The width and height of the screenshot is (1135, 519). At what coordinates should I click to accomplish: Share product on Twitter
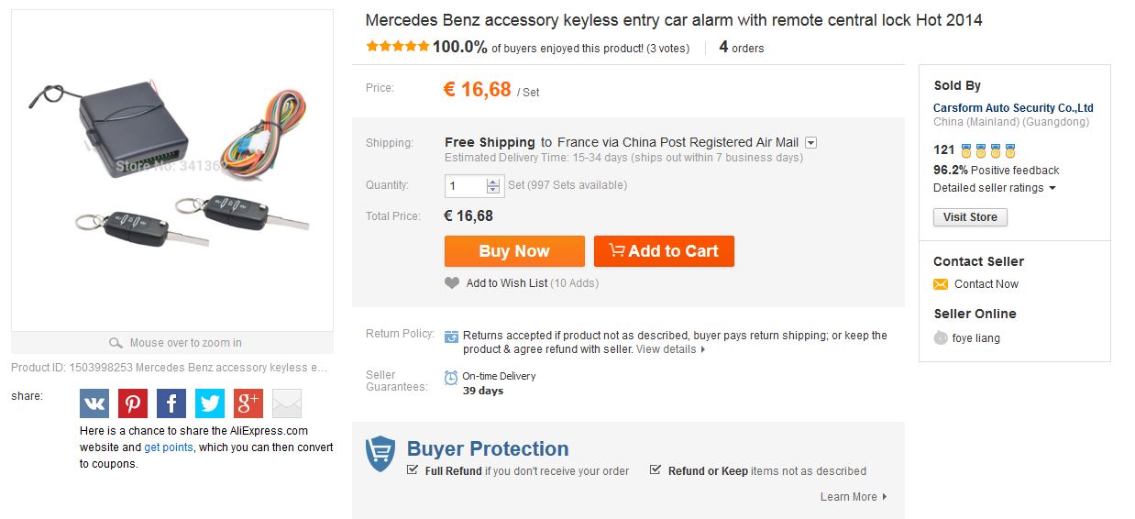[210, 403]
